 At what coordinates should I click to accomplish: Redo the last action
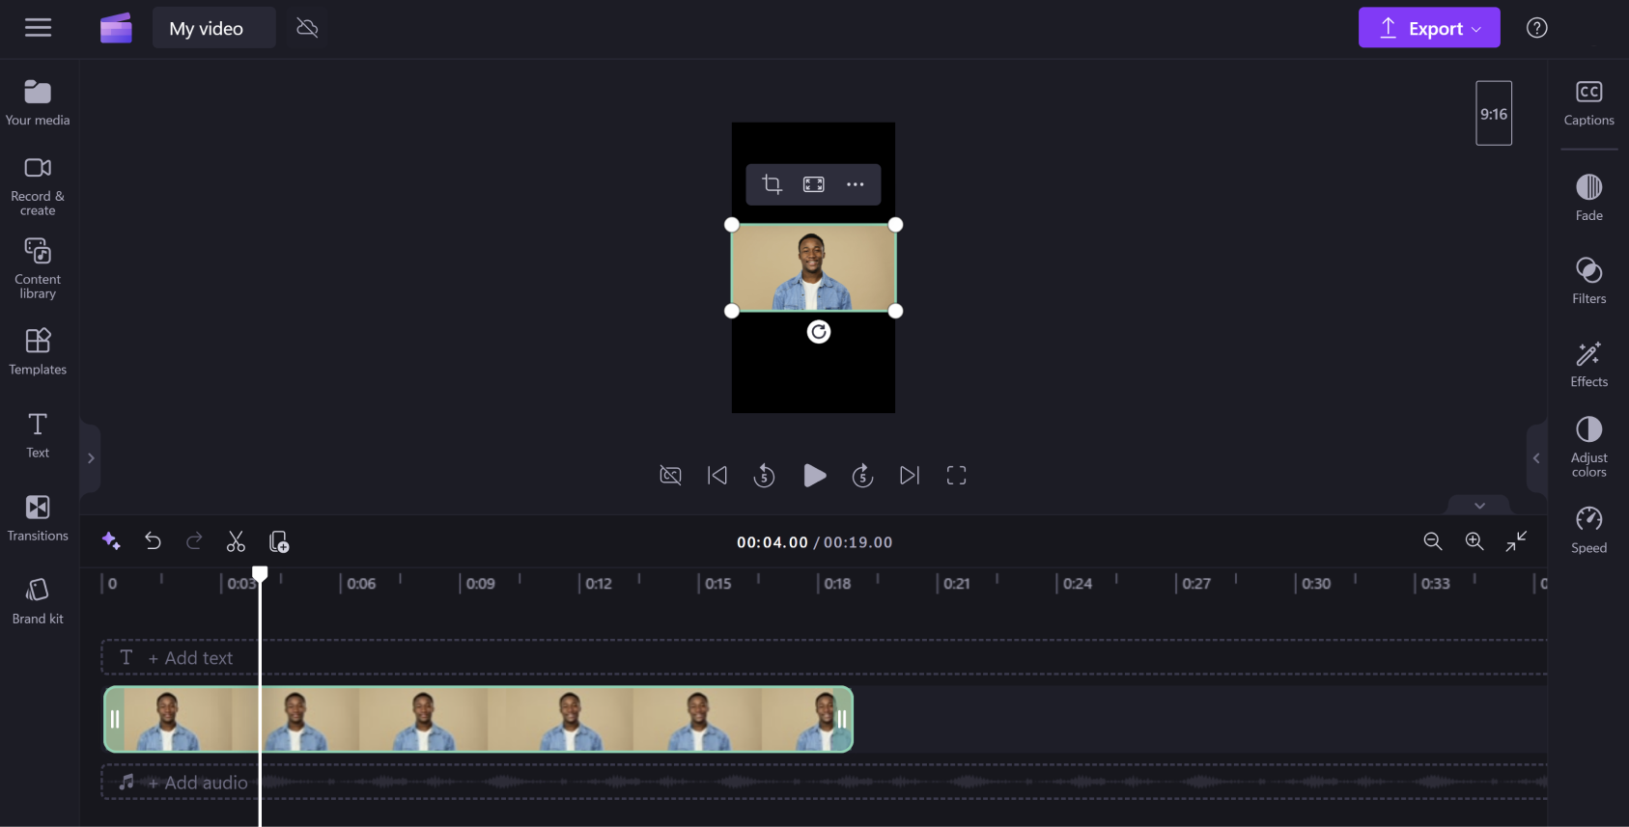[x=194, y=541]
